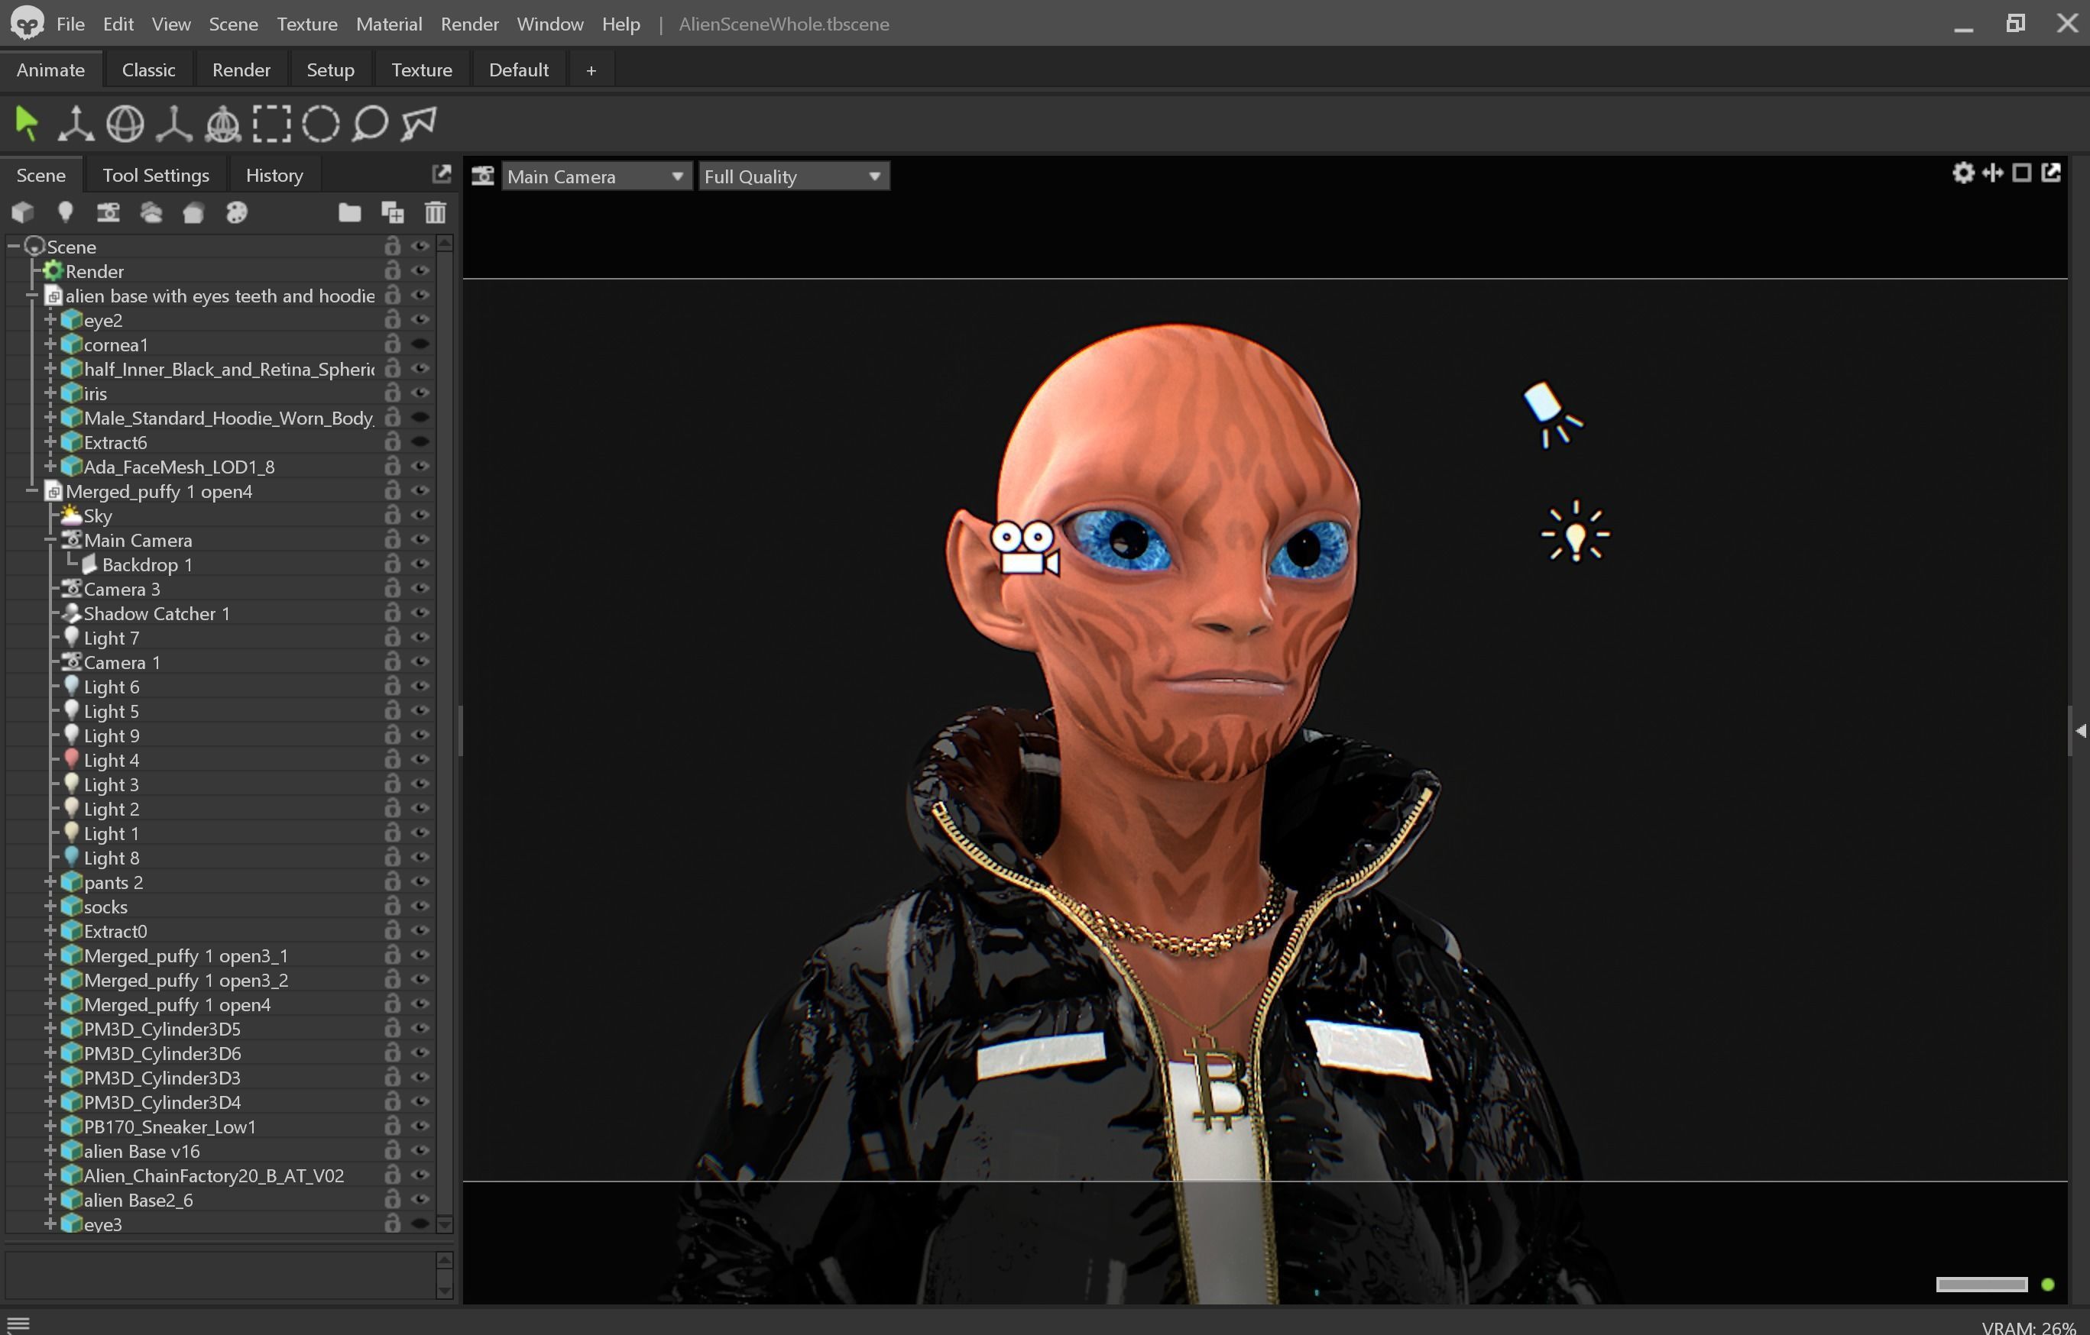Viewport: 2090px width, 1335px height.
Task: Lock the pants 2 mesh
Action: click(392, 881)
